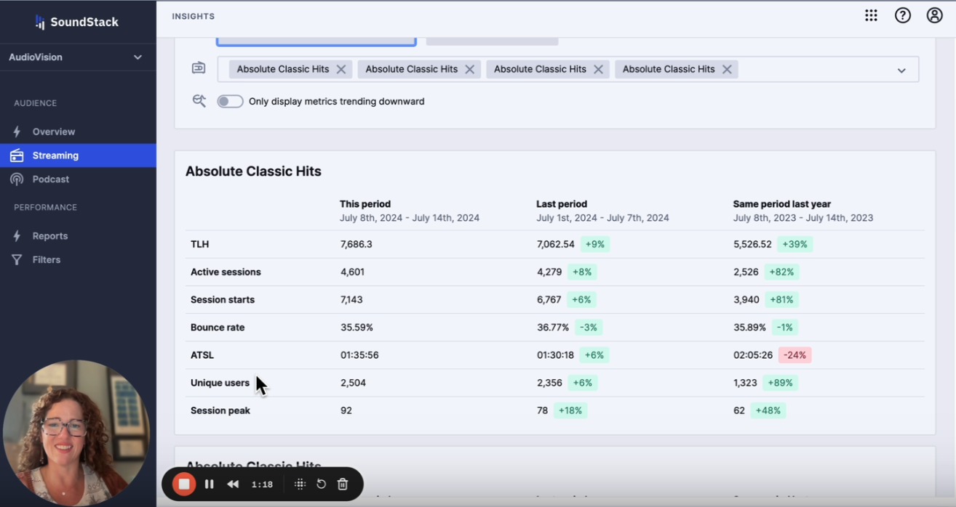Click the SoundStack logo
The width and height of the screenshot is (956, 507).
(77, 22)
